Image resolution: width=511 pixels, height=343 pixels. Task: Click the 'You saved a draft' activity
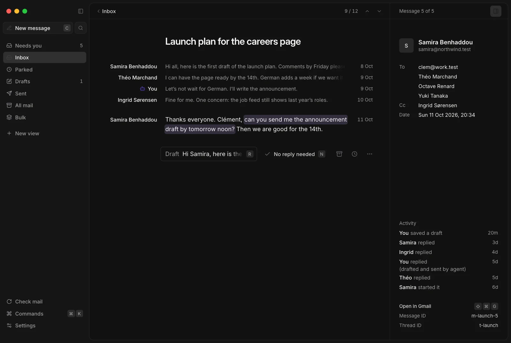[449, 233]
